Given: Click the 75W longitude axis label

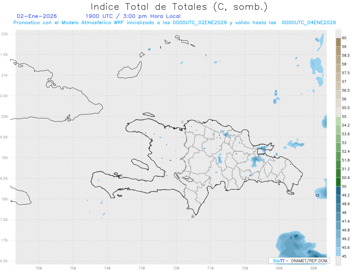Looking at the screenshot, I should [73, 268].
